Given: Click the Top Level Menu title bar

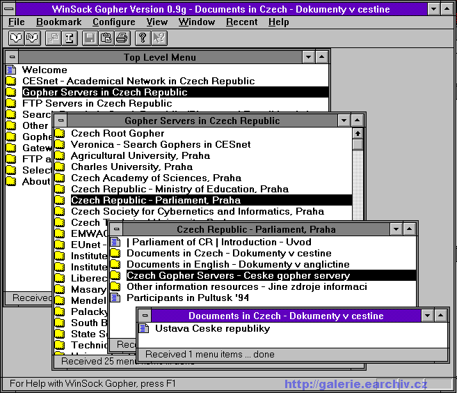Looking at the screenshot, I should click(x=160, y=57).
